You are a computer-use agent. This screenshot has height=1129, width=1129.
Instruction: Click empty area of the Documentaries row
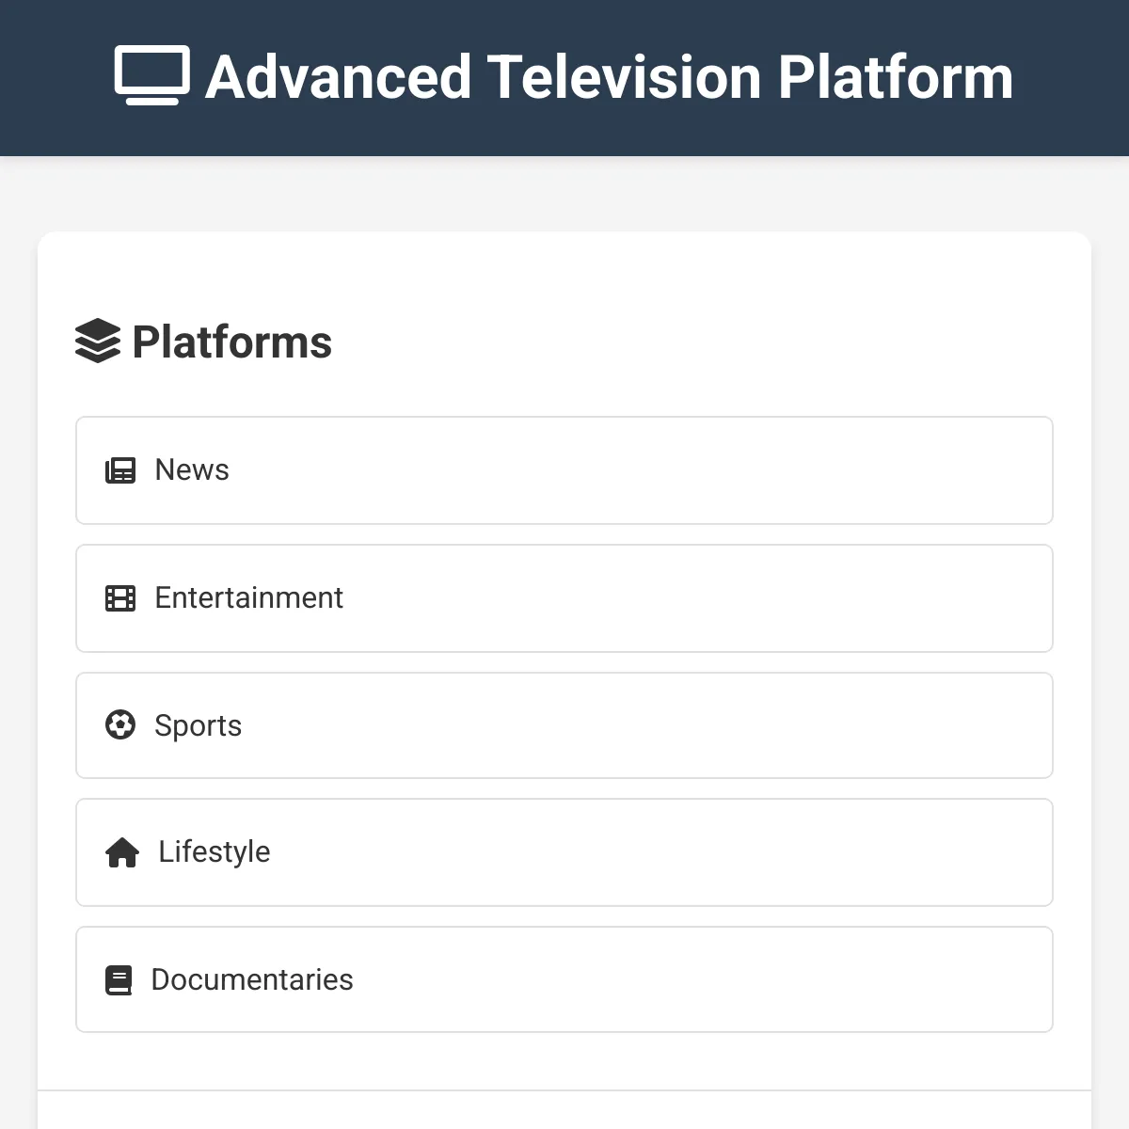706,979
